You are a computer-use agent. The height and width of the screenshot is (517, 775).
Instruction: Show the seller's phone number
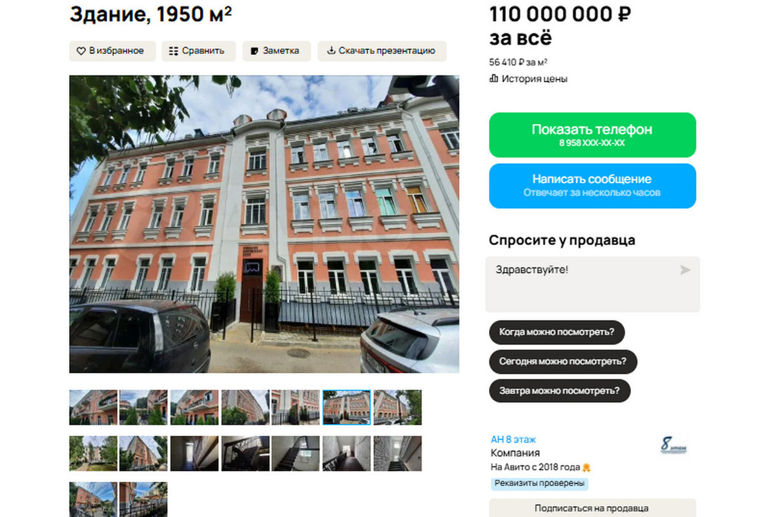click(592, 135)
